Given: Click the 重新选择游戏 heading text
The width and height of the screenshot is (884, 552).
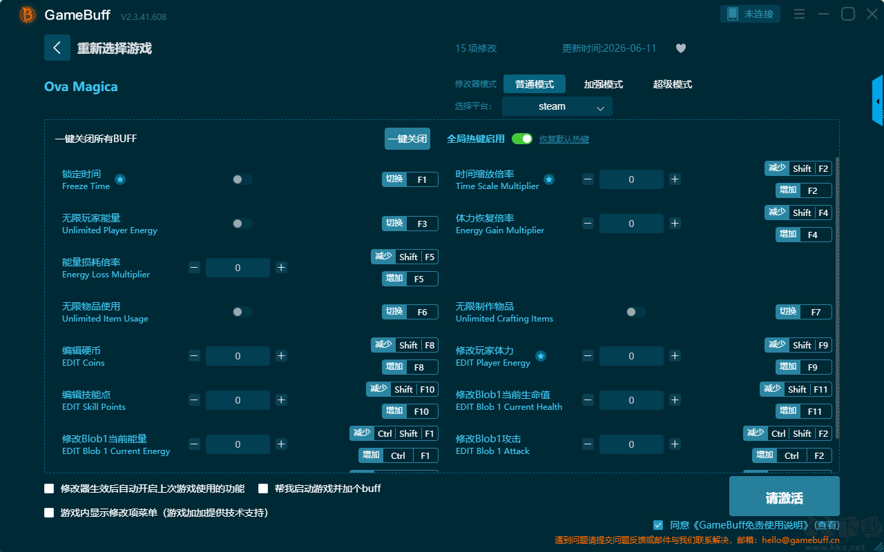Looking at the screenshot, I should coord(115,48).
